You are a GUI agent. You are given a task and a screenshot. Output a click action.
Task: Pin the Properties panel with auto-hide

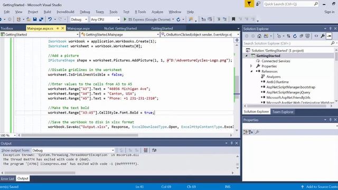330,120
